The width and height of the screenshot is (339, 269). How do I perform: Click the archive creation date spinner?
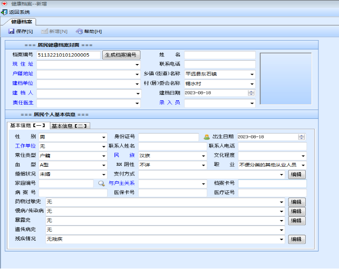click(251, 93)
